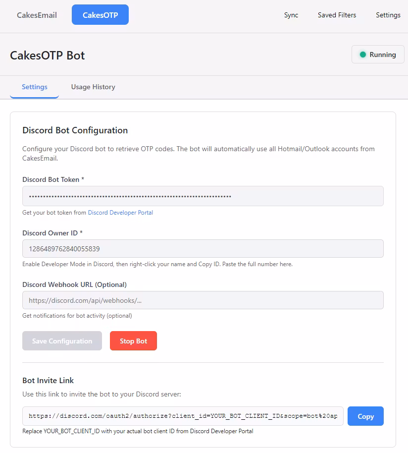Select the CakesOTP tab
408x453 pixels.
(x=100, y=15)
